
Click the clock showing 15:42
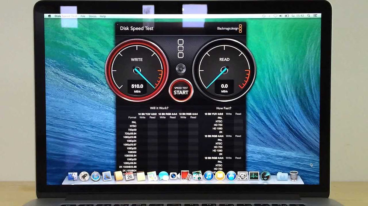click(x=298, y=16)
